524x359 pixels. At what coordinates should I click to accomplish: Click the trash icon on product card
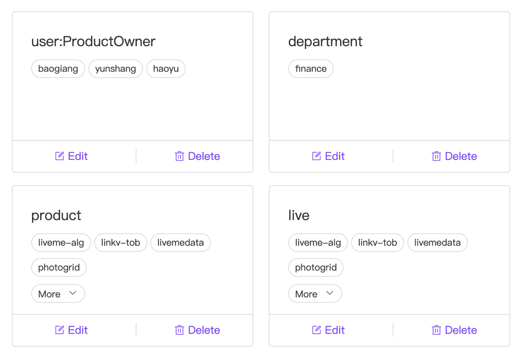(x=179, y=330)
